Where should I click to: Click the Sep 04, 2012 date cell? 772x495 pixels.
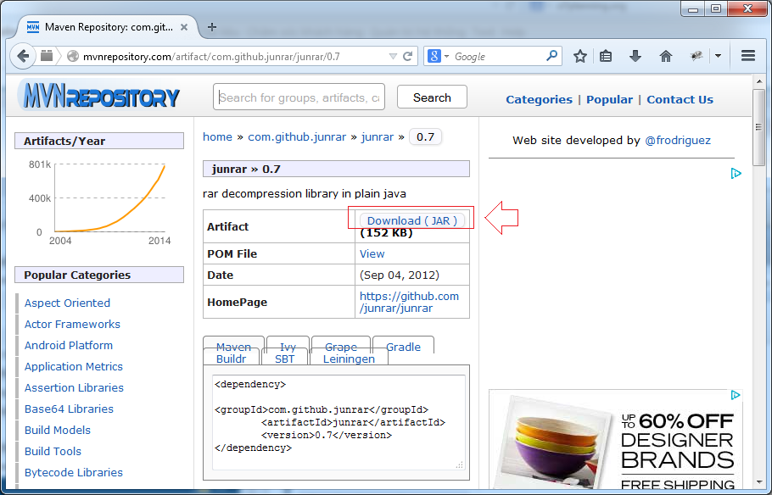[400, 275]
